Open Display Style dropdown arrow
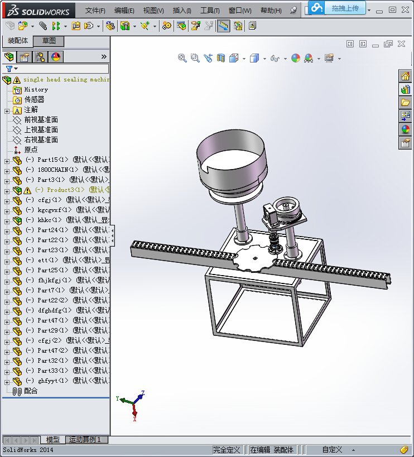 coord(264,59)
